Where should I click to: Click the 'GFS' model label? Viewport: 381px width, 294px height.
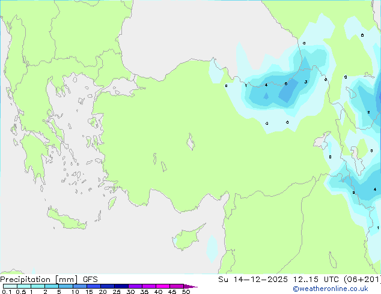pyautogui.click(x=90, y=280)
